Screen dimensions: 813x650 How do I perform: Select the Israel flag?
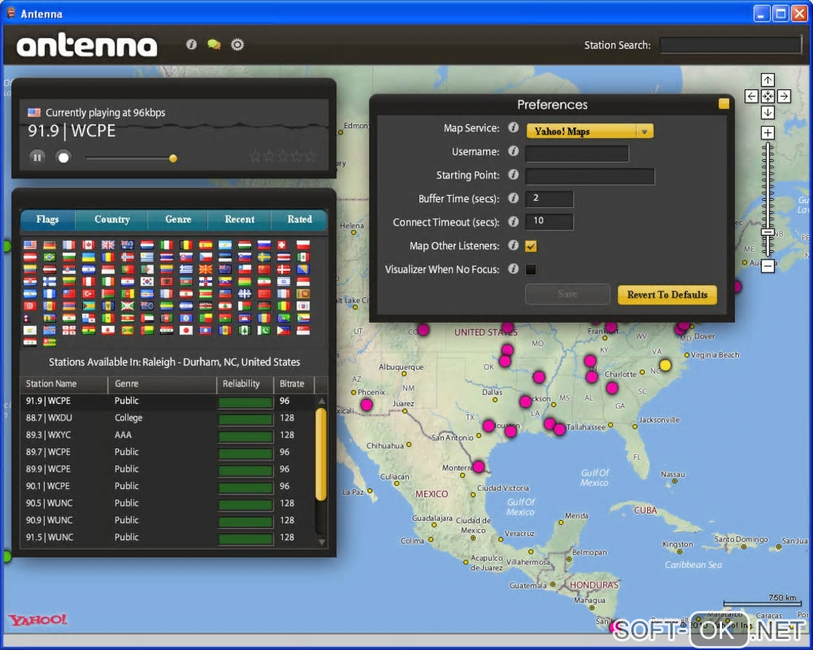(x=284, y=281)
